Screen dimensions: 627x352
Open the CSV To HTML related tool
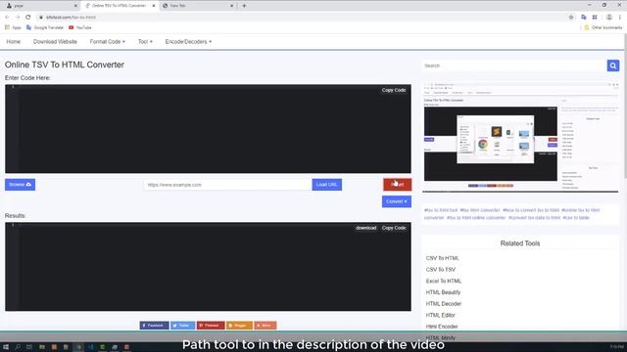pos(442,258)
